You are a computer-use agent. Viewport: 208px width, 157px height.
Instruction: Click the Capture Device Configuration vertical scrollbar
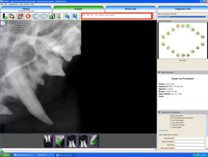(x=207, y=132)
